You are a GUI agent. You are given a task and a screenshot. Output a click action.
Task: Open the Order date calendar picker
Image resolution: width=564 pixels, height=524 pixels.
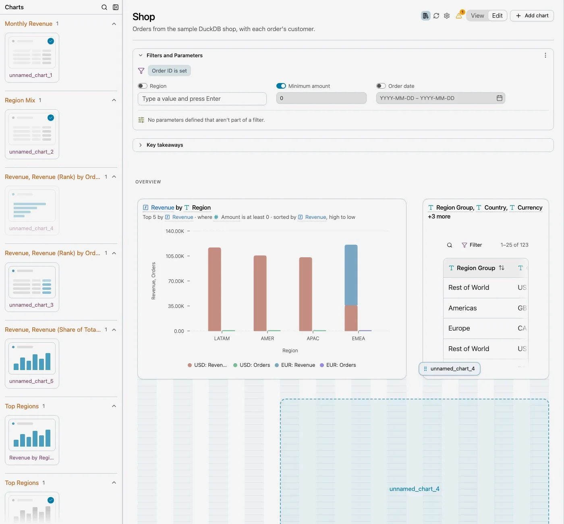500,98
